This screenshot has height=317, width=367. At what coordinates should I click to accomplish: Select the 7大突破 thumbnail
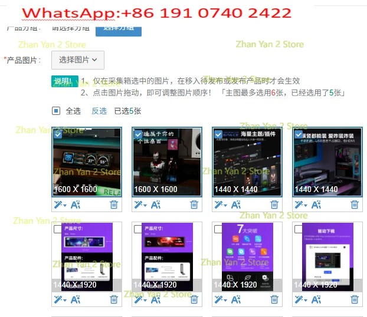[x=247, y=257]
